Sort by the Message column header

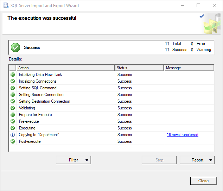pyautogui.click(x=189, y=68)
